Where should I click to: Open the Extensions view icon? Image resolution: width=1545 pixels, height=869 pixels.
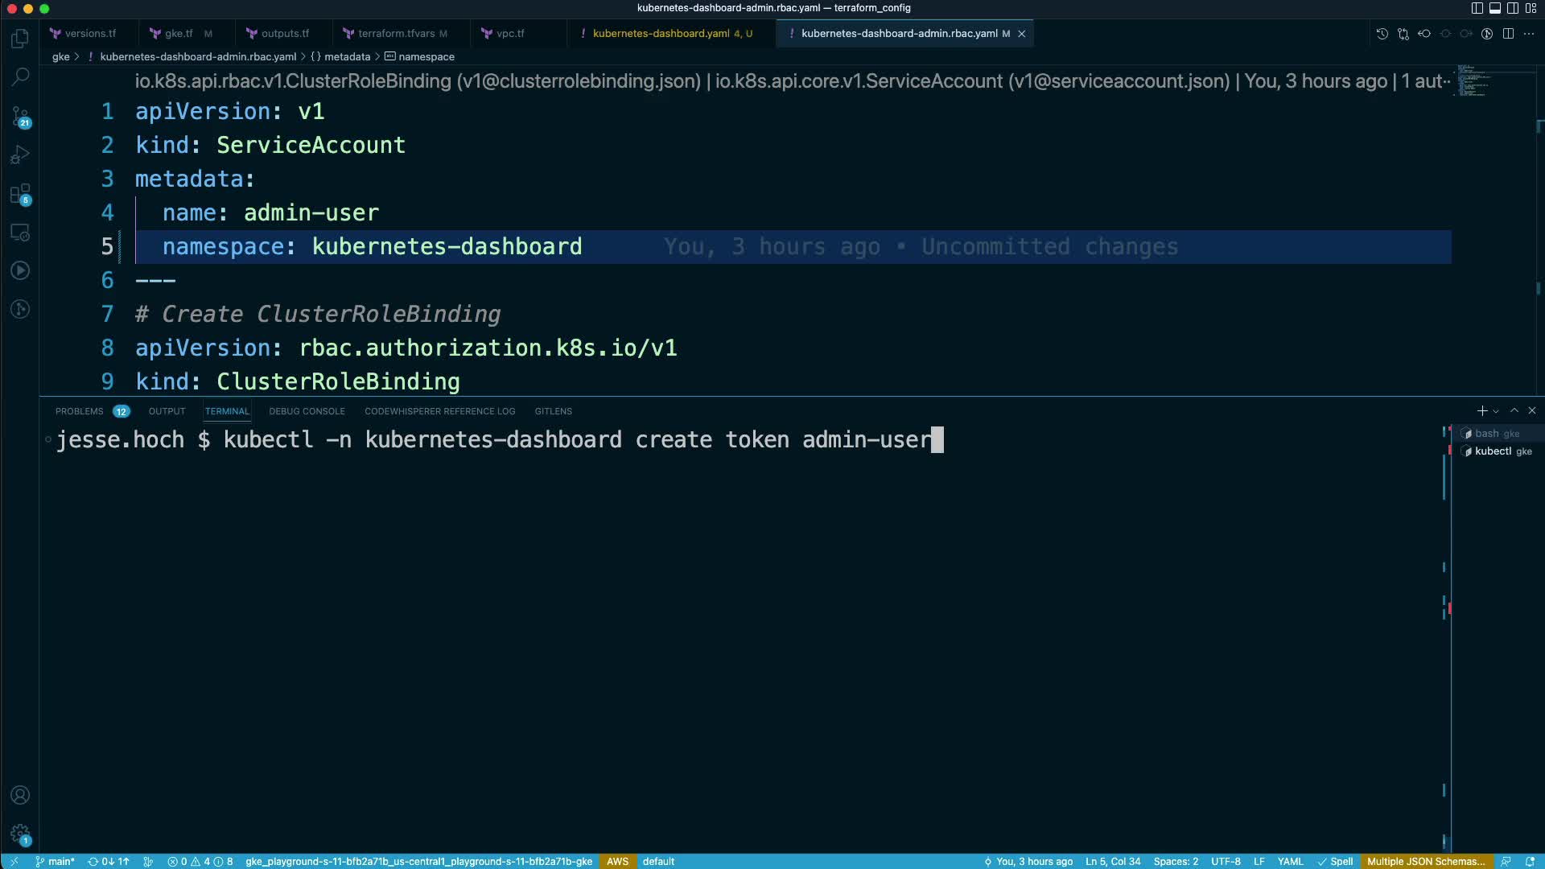tap(20, 194)
